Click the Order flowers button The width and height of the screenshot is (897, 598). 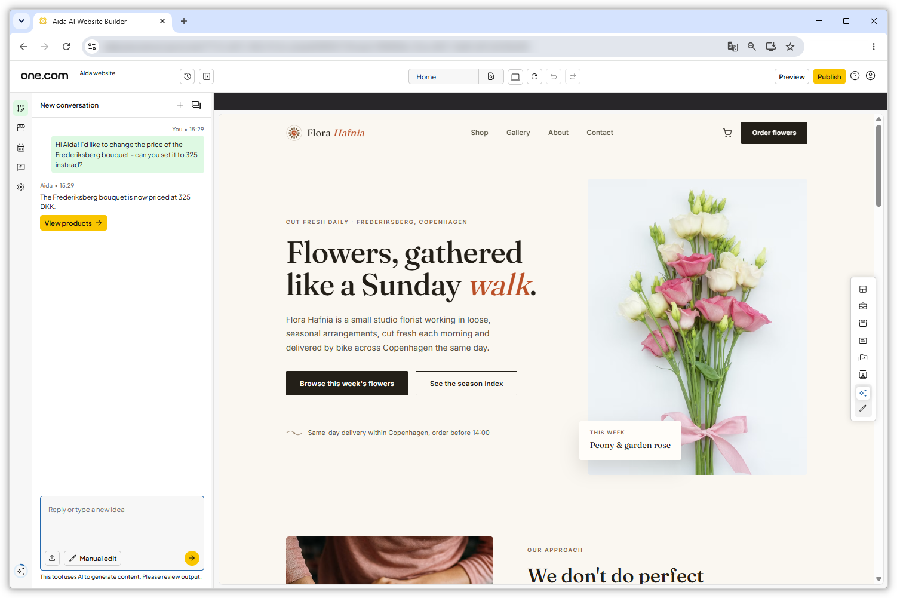pos(774,133)
